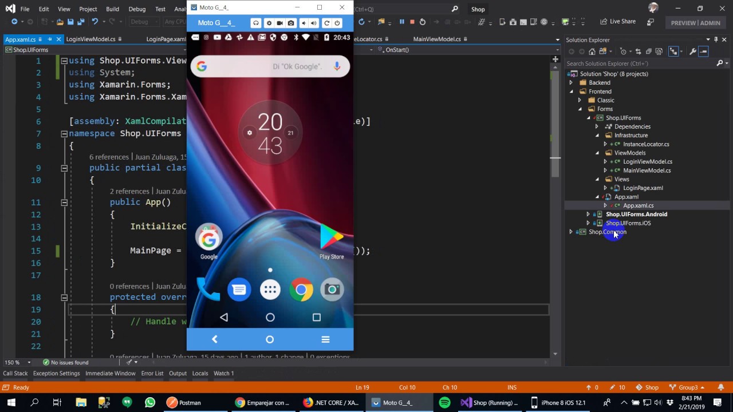The height and width of the screenshot is (412, 733).
Task: Collapse the using directives region
Action: pyautogui.click(x=64, y=61)
